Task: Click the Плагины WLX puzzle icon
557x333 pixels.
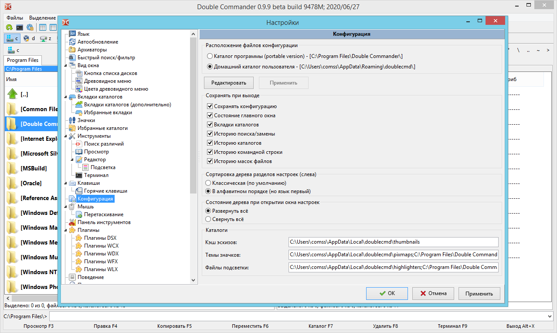Action: pyautogui.click(x=79, y=269)
